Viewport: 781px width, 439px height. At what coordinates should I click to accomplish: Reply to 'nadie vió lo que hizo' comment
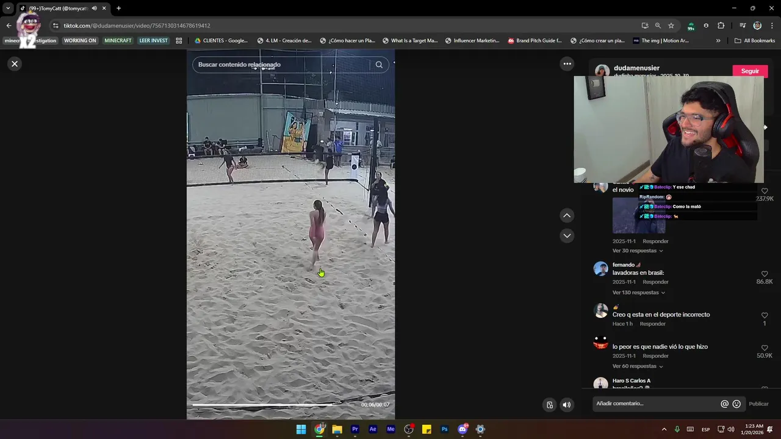coord(655,356)
